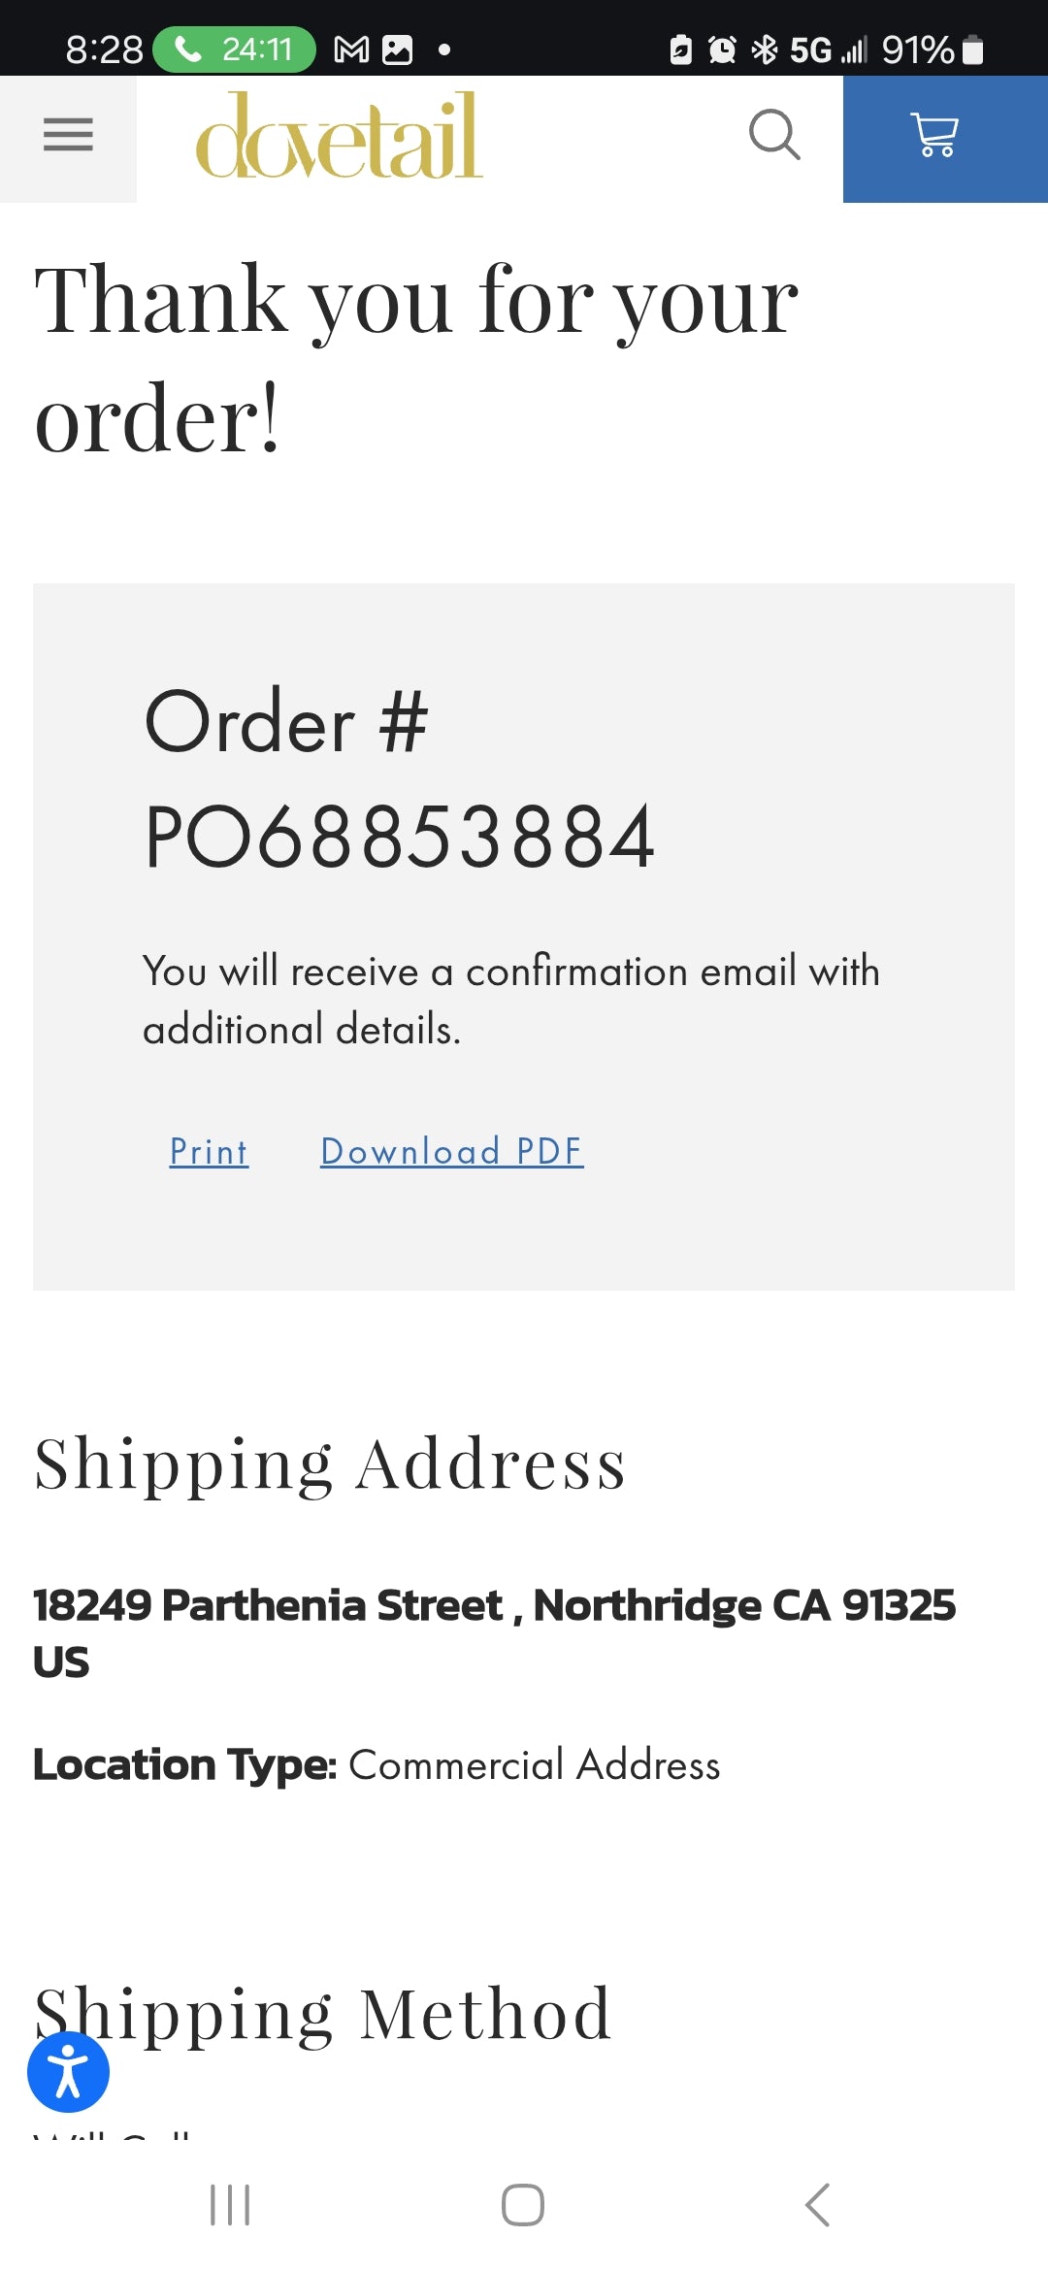Screen dimensions: 1048x2271
Task: Tap the Shipping Method heading
Action: pyautogui.click(x=322, y=2015)
